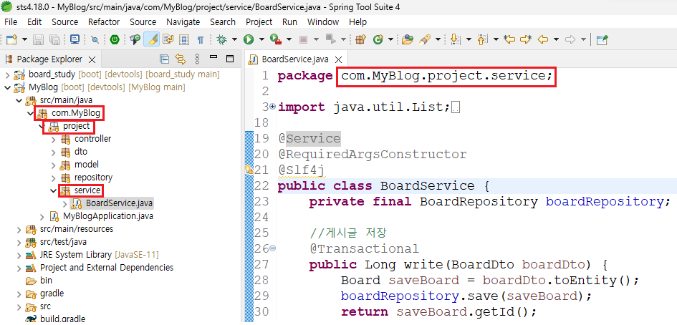The width and height of the screenshot is (677, 325).
Task: Click the Pin Editor toolbar icon
Action: [602, 39]
